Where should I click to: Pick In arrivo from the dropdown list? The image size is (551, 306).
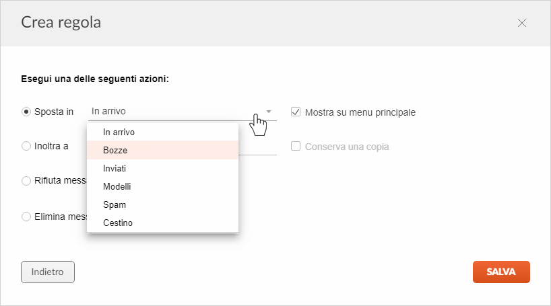pos(163,132)
